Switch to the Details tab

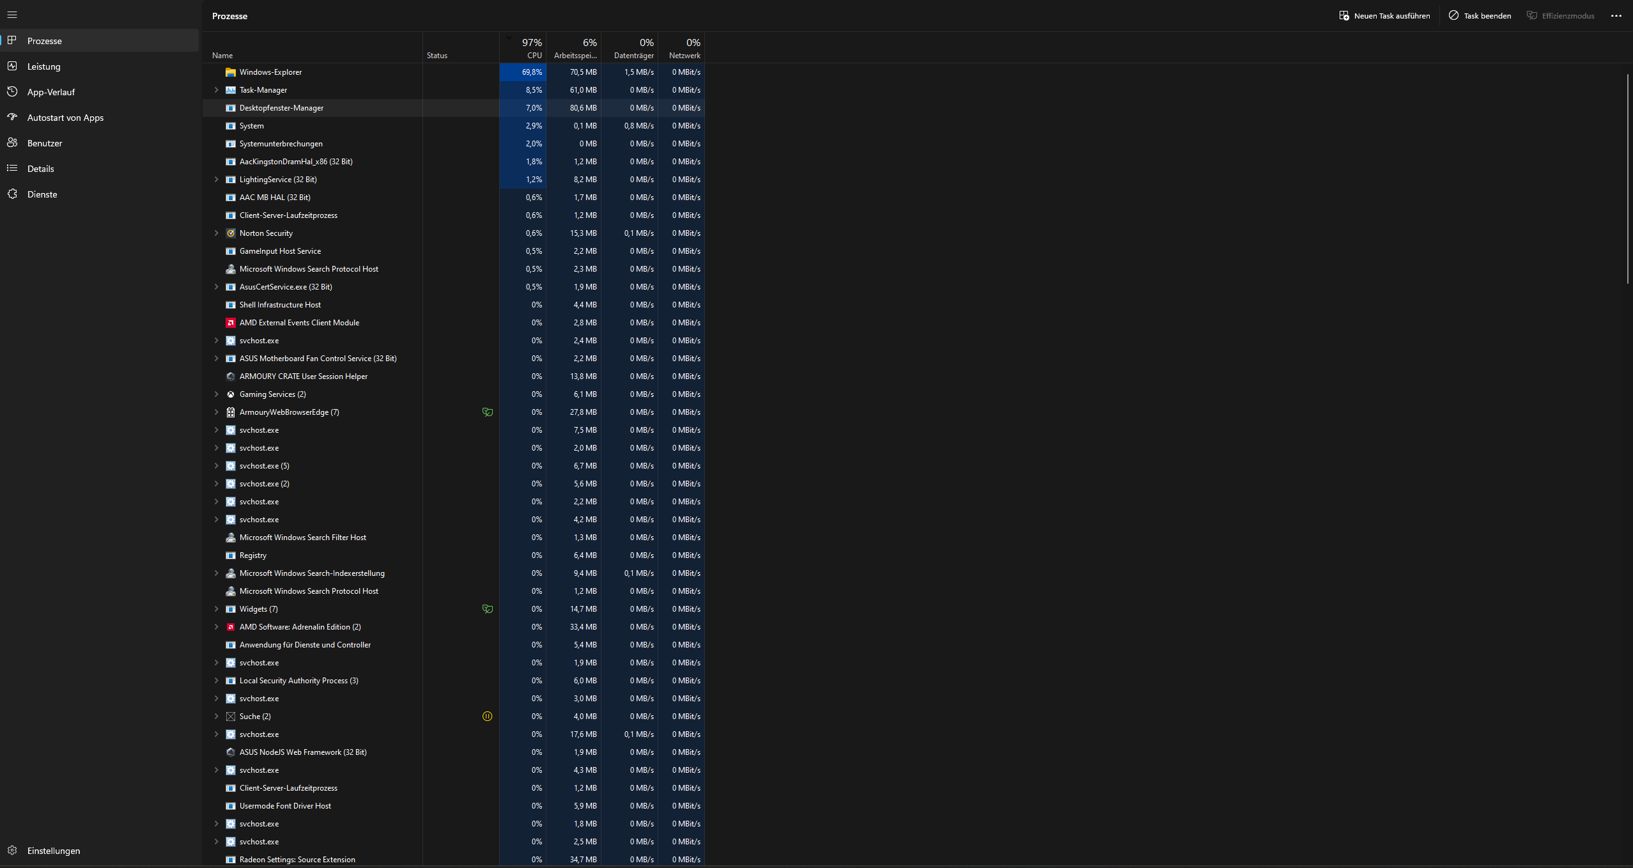(40, 169)
